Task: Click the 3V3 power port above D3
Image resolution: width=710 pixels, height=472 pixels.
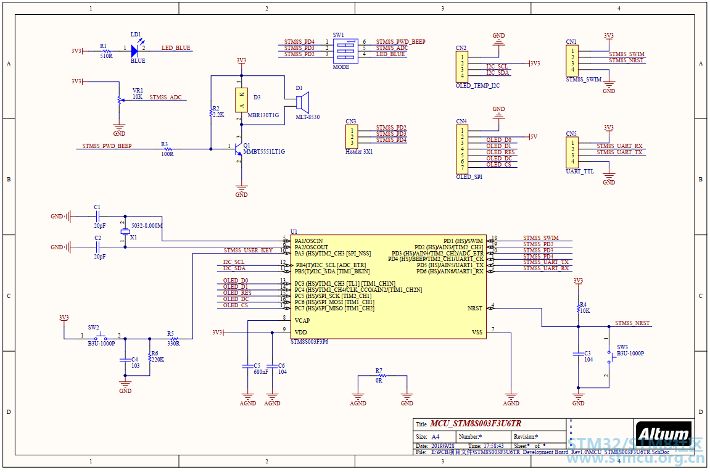Action: pyautogui.click(x=241, y=62)
